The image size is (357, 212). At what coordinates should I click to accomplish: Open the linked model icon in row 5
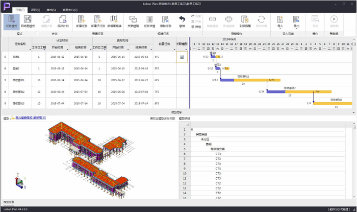(181, 58)
